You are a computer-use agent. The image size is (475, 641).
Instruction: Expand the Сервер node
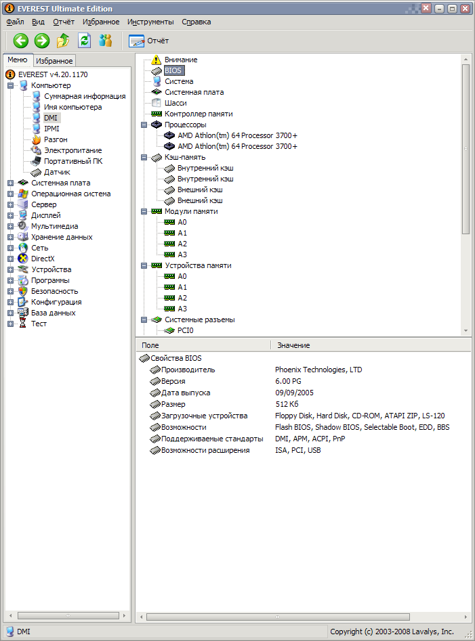tap(10, 205)
